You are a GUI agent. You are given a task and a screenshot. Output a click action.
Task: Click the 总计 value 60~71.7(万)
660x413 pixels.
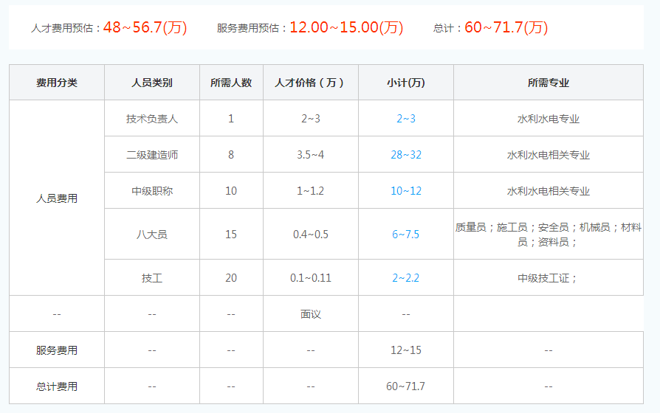click(506, 27)
